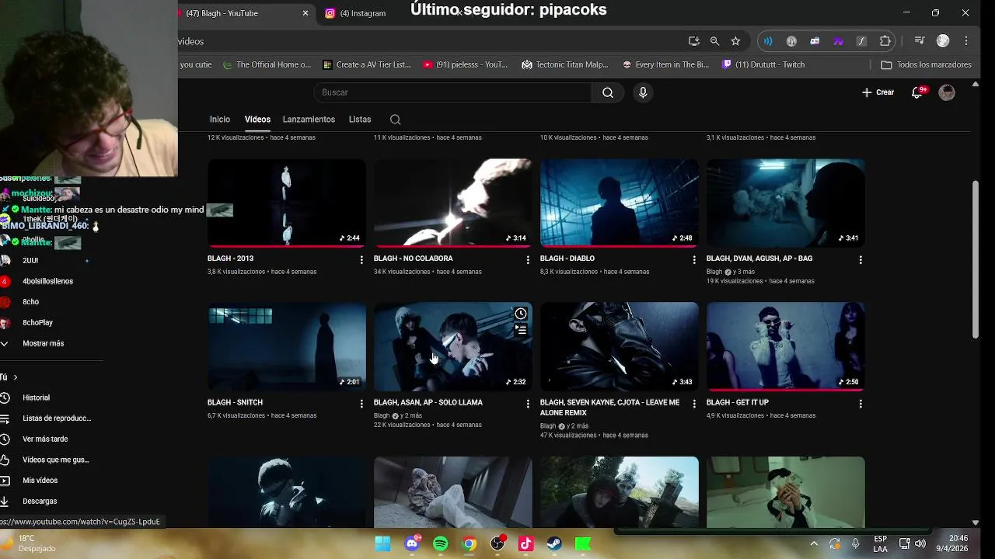Open options menu for BLAGH - DIABLO
This screenshot has width=995, height=559.
[x=694, y=260]
